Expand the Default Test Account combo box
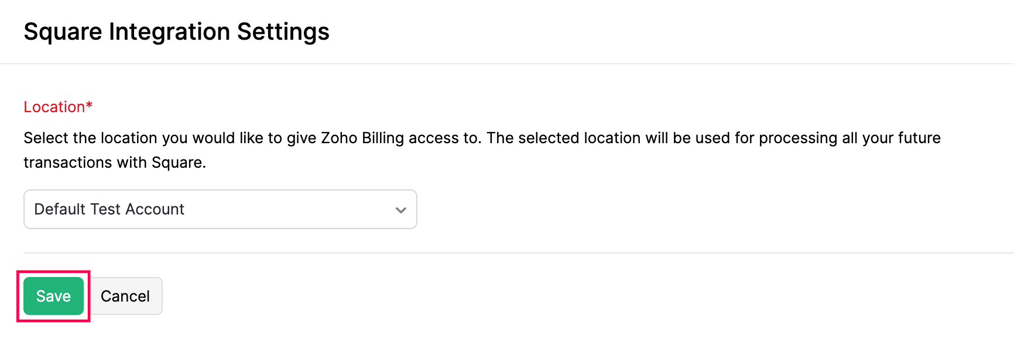Viewport: 1014px width, 360px height. (x=220, y=209)
